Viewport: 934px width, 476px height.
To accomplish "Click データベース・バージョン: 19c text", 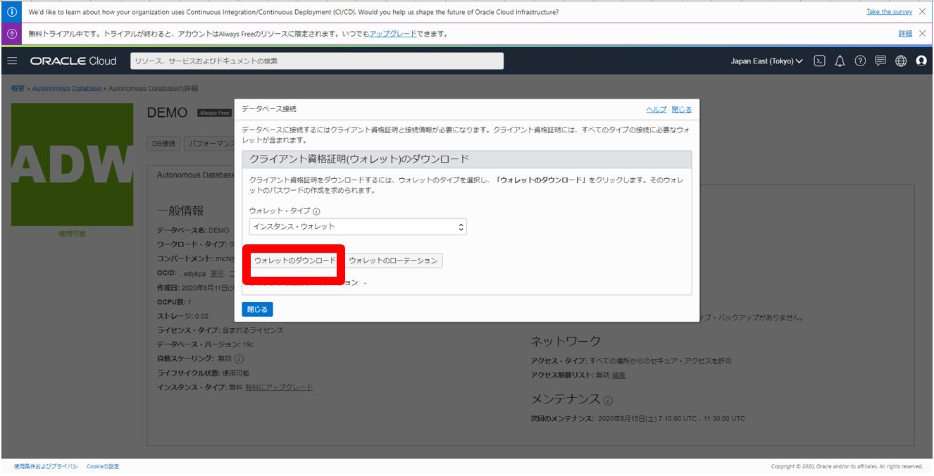I will [x=205, y=344].
